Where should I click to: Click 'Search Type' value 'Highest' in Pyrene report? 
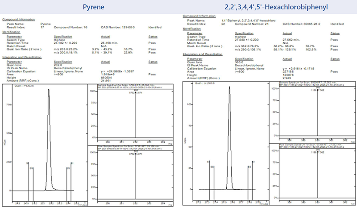59,40
